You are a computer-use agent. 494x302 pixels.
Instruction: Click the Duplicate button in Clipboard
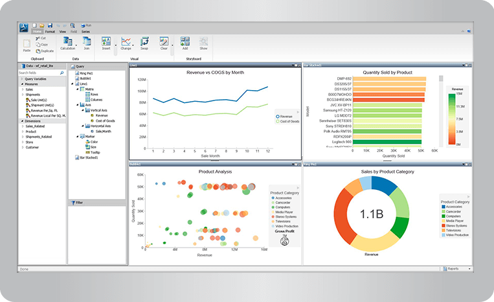[45, 51]
